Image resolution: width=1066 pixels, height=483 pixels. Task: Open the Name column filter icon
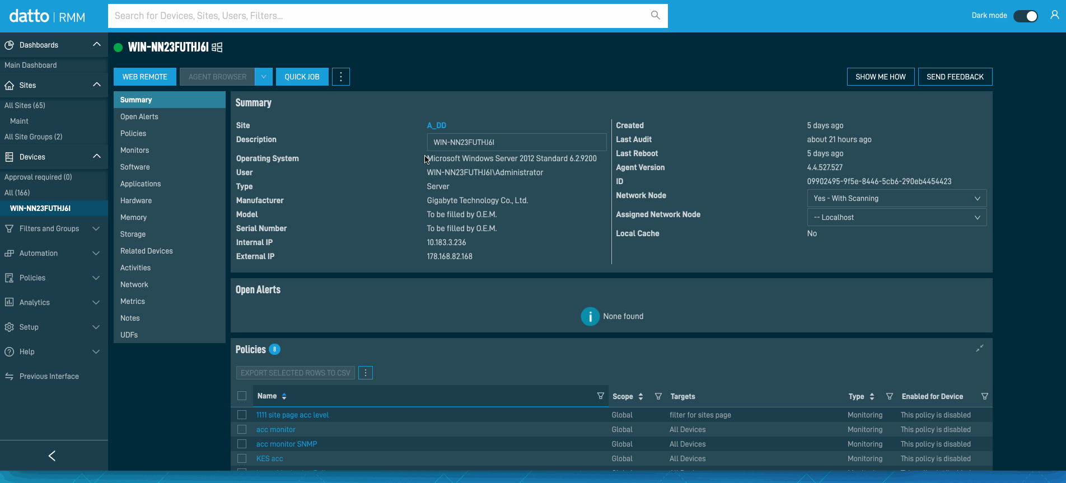[x=600, y=396]
